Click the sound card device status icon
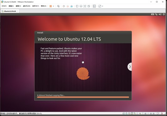Viewport: 167px width, 116px height. click(140, 113)
